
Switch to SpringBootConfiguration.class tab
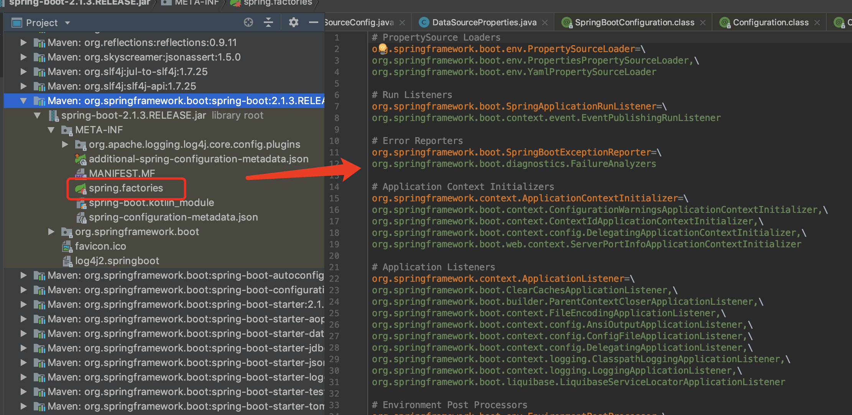tap(635, 23)
